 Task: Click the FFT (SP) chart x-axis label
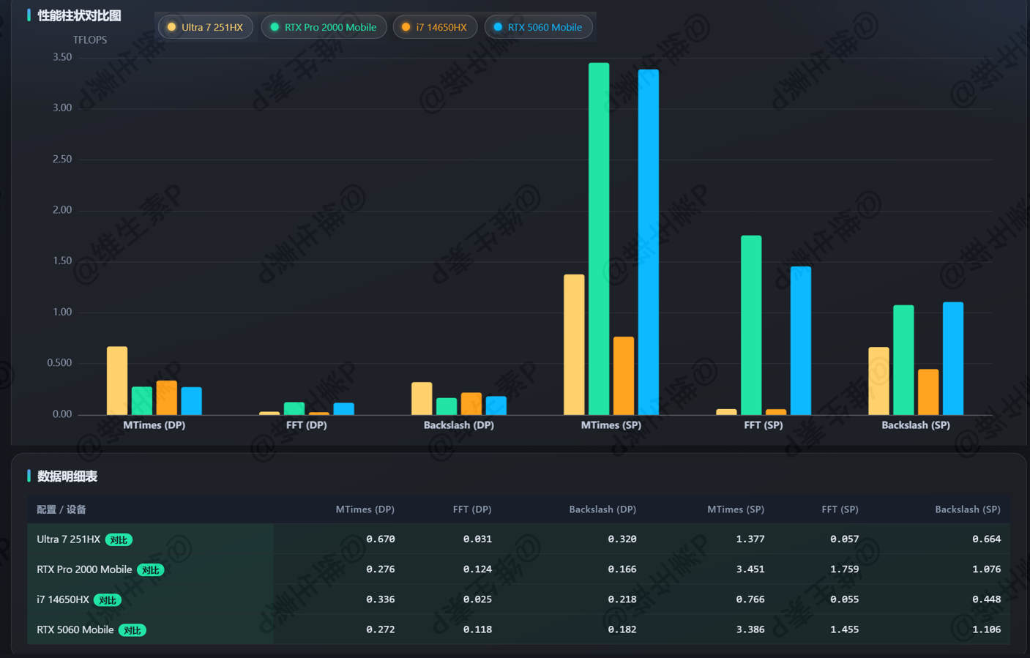click(764, 425)
